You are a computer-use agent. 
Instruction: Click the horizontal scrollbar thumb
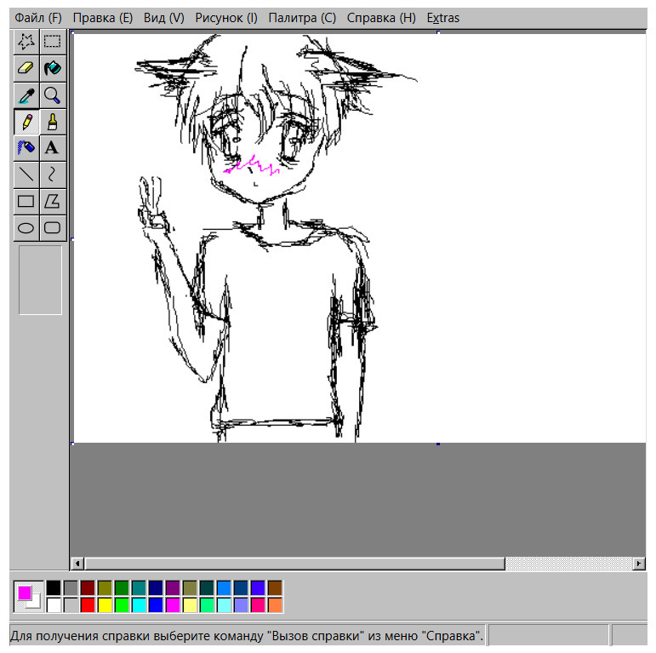[x=295, y=564]
